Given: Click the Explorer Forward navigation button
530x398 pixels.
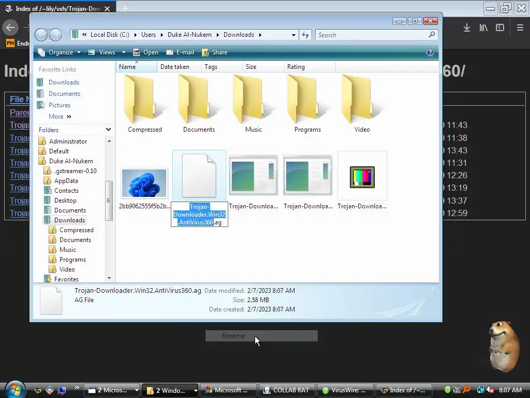Looking at the screenshot, I should (x=55, y=35).
